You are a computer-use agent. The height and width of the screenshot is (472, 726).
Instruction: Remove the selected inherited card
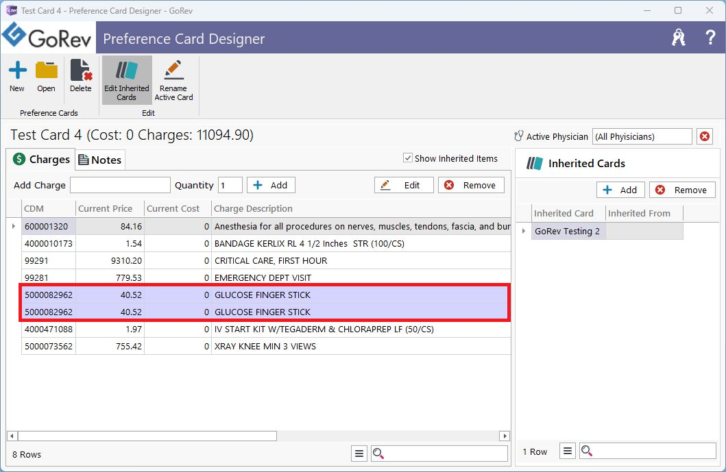682,190
